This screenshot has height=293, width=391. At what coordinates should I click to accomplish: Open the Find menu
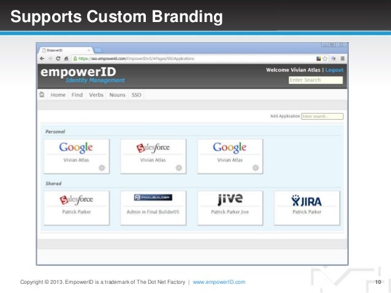click(x=77, y=95)
